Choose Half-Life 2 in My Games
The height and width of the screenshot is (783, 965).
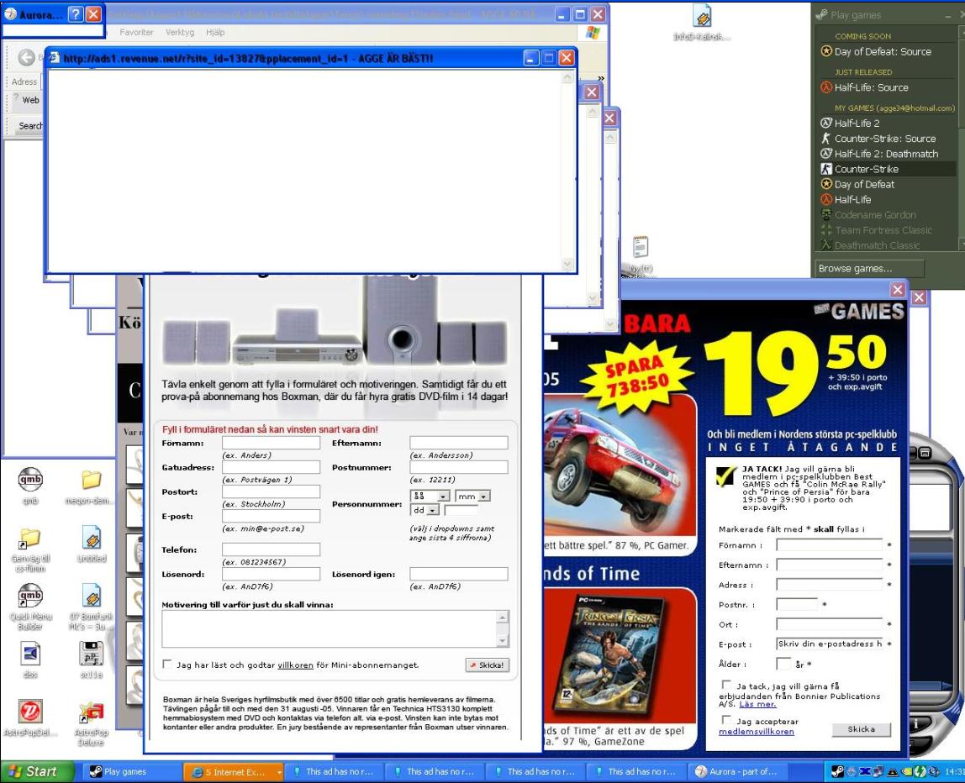(x=857, y=123)
